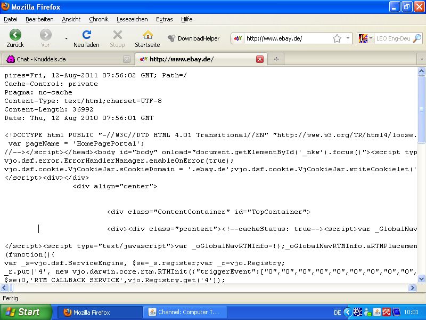Click the eBay site icon in address bar
426x320 pixels.
pyautogui.click(x=237, y=38)
